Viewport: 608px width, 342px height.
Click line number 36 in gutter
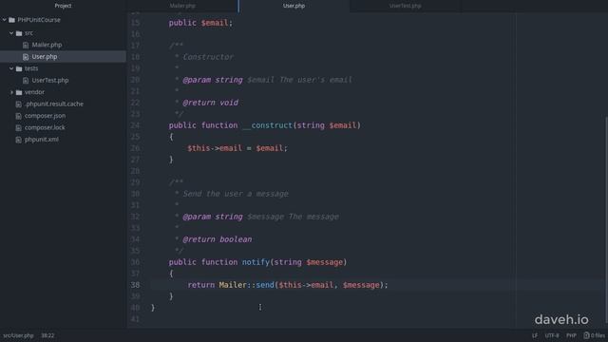[x=135, y=262]
